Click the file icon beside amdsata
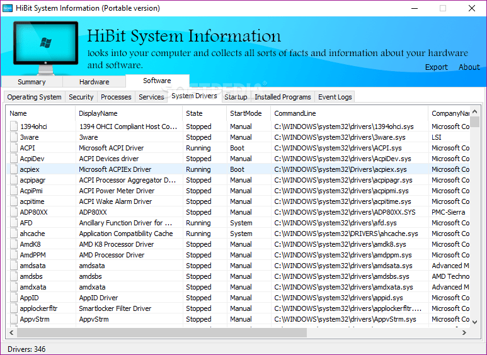This screenshot has width=487, height=355. point(14,266)
